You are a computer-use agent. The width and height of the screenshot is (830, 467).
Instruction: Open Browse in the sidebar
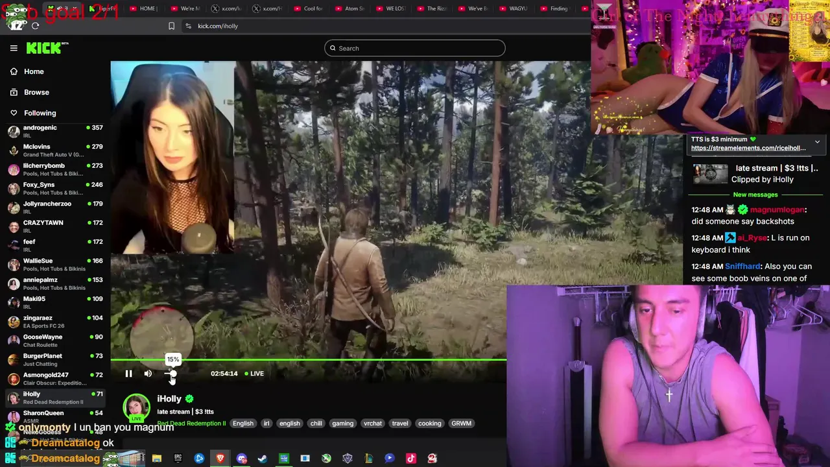(x=36, y=92)
